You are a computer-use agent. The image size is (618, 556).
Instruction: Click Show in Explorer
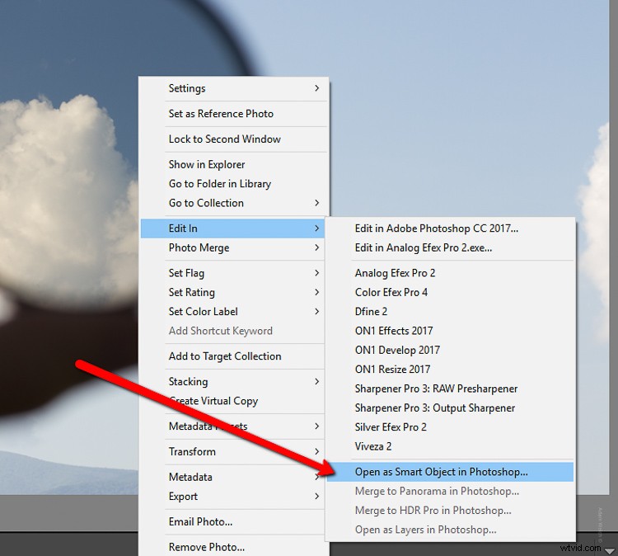coord(233,164)
